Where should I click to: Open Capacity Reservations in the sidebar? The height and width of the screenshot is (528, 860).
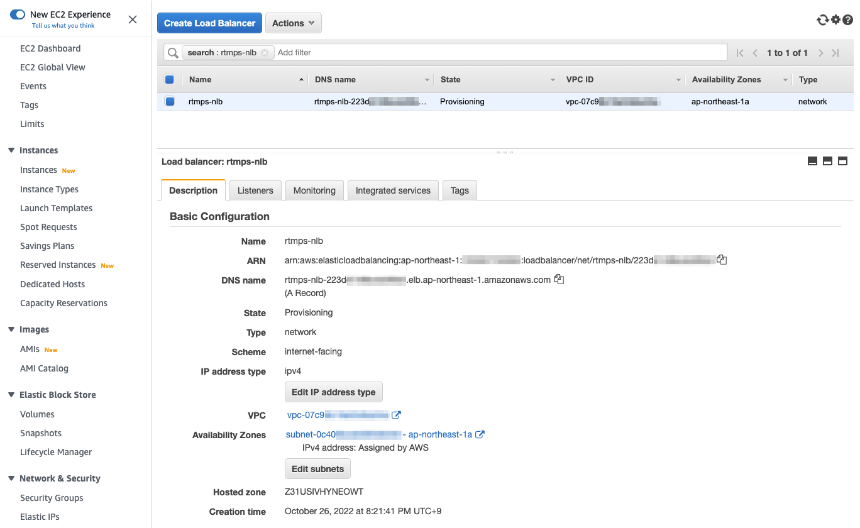(63, 303)
